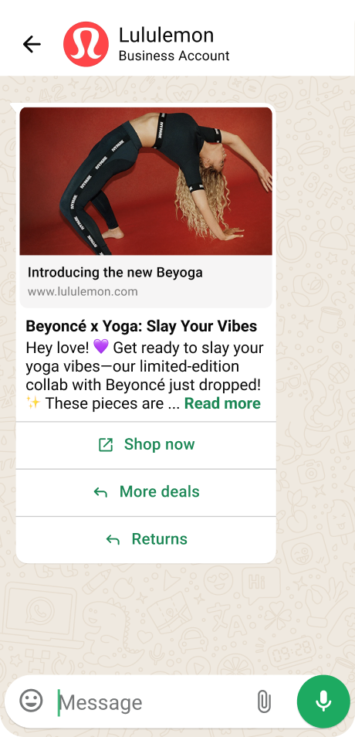Click the Message text input field
The width and height of the screenshot is (355, 737).
pyautogui.click(x=155, y=702)
